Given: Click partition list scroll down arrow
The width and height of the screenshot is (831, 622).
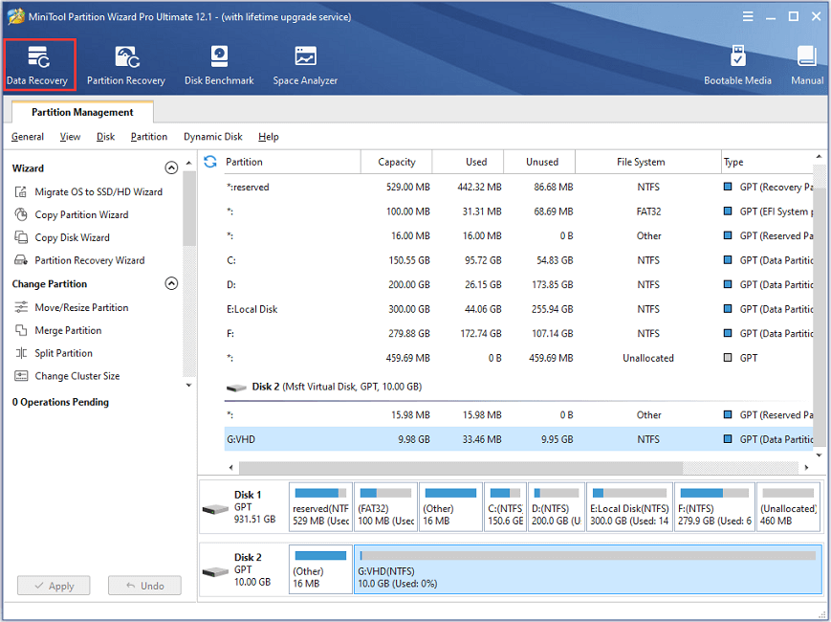Looking at the screenshot, I should pos(819,455).
